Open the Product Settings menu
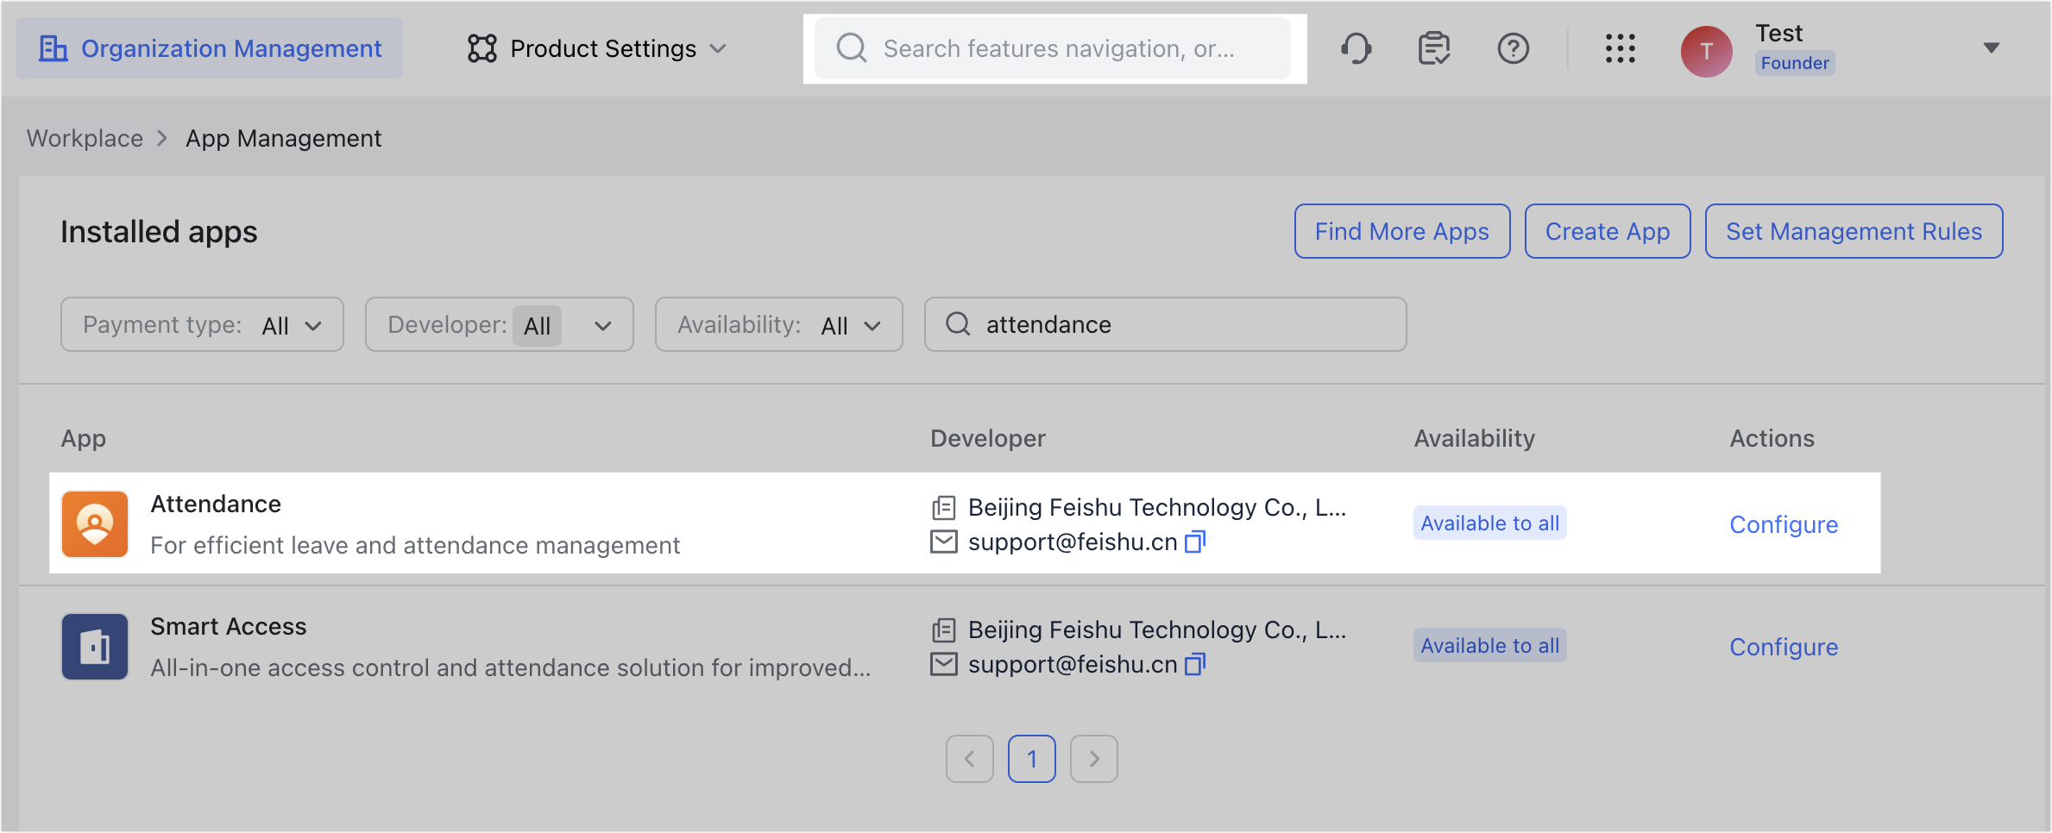This screenshot has width=2052, height=833. [x=597, y=48]
